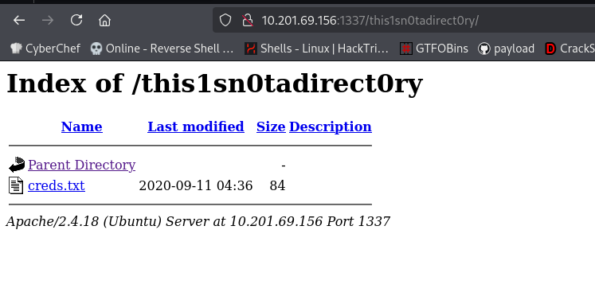The image size is (595, 296).
Task: Click the browser Back arrow
Action: coord(19,20)
